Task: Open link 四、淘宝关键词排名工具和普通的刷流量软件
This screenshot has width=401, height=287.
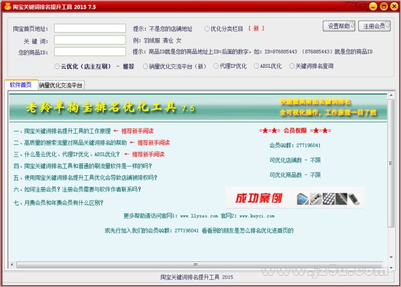Action: tap(83, 166)
